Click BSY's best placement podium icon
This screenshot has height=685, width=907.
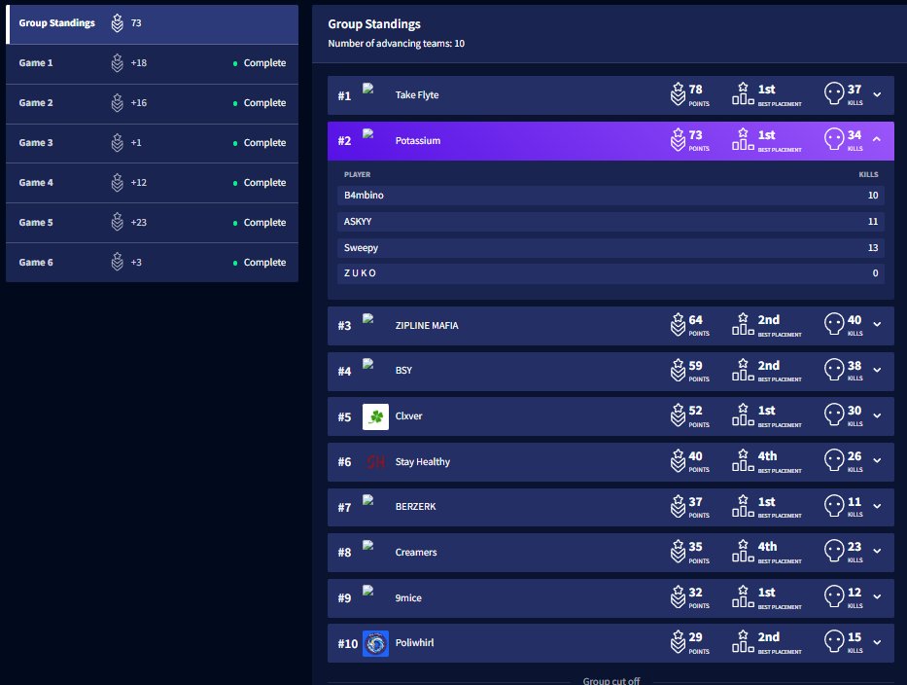pyautogui.click(x=743, y=370)
